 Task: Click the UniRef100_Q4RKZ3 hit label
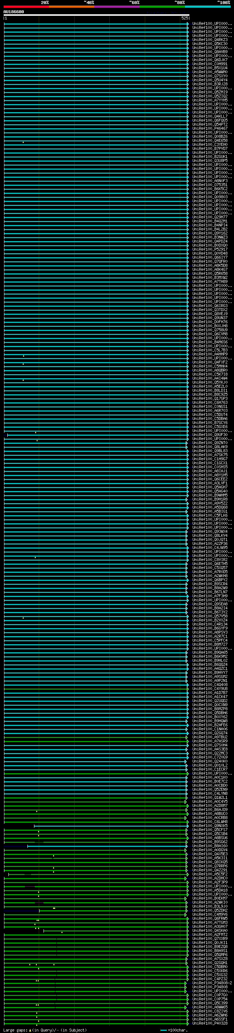pyautogui.click(x=210, y=40)
